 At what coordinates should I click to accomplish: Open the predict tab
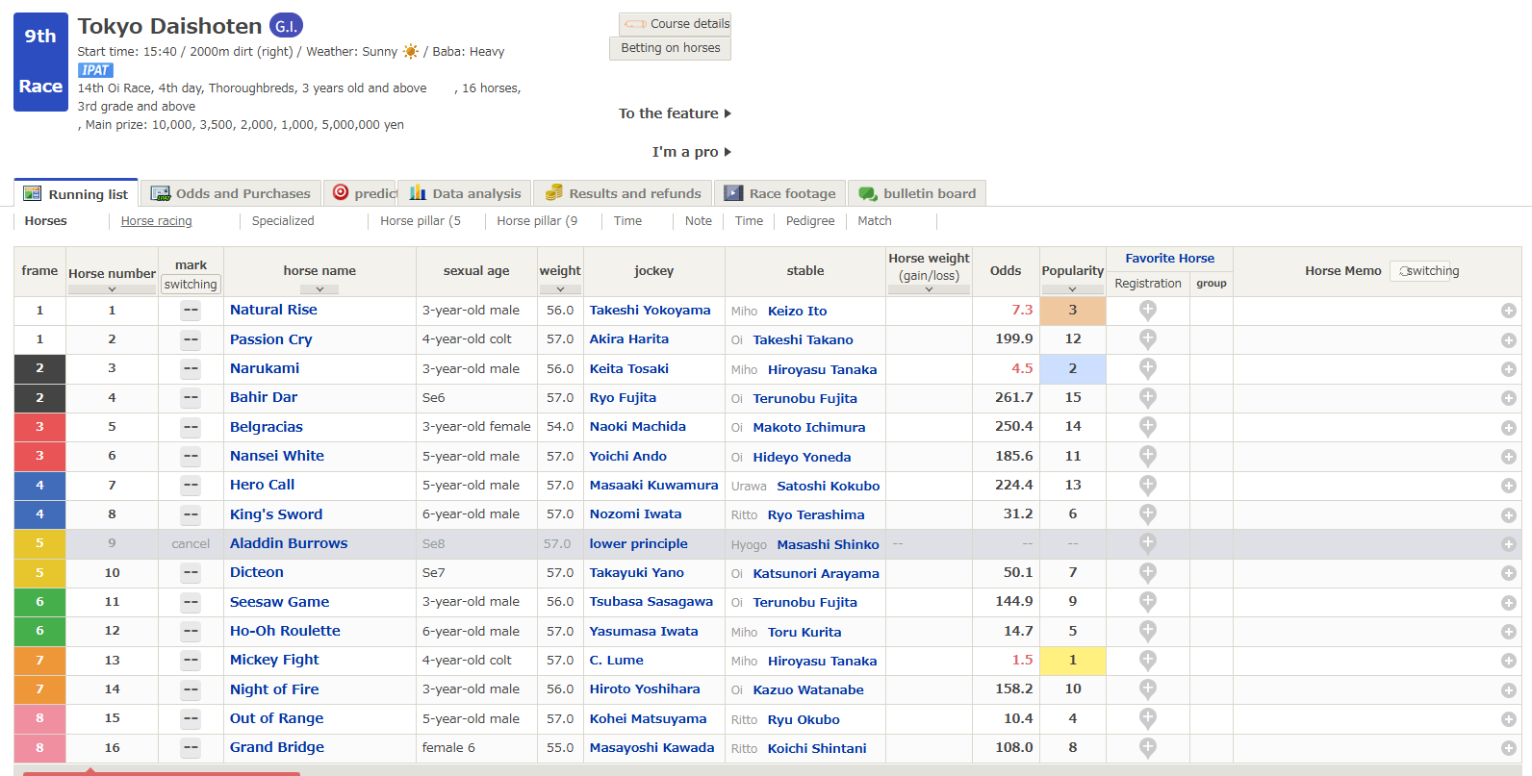click(361, 193)
